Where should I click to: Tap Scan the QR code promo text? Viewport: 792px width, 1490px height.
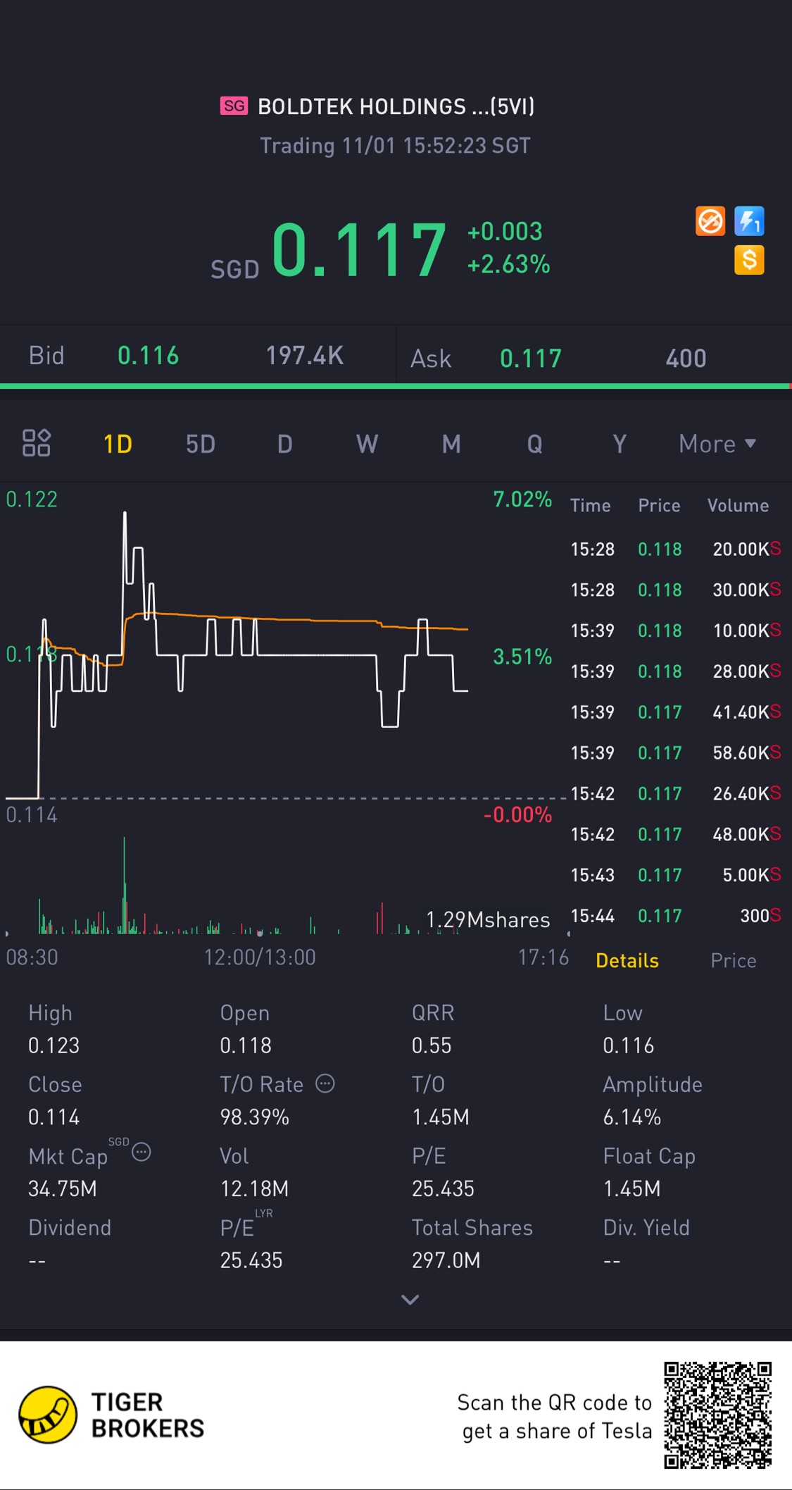pos(555,1417)
